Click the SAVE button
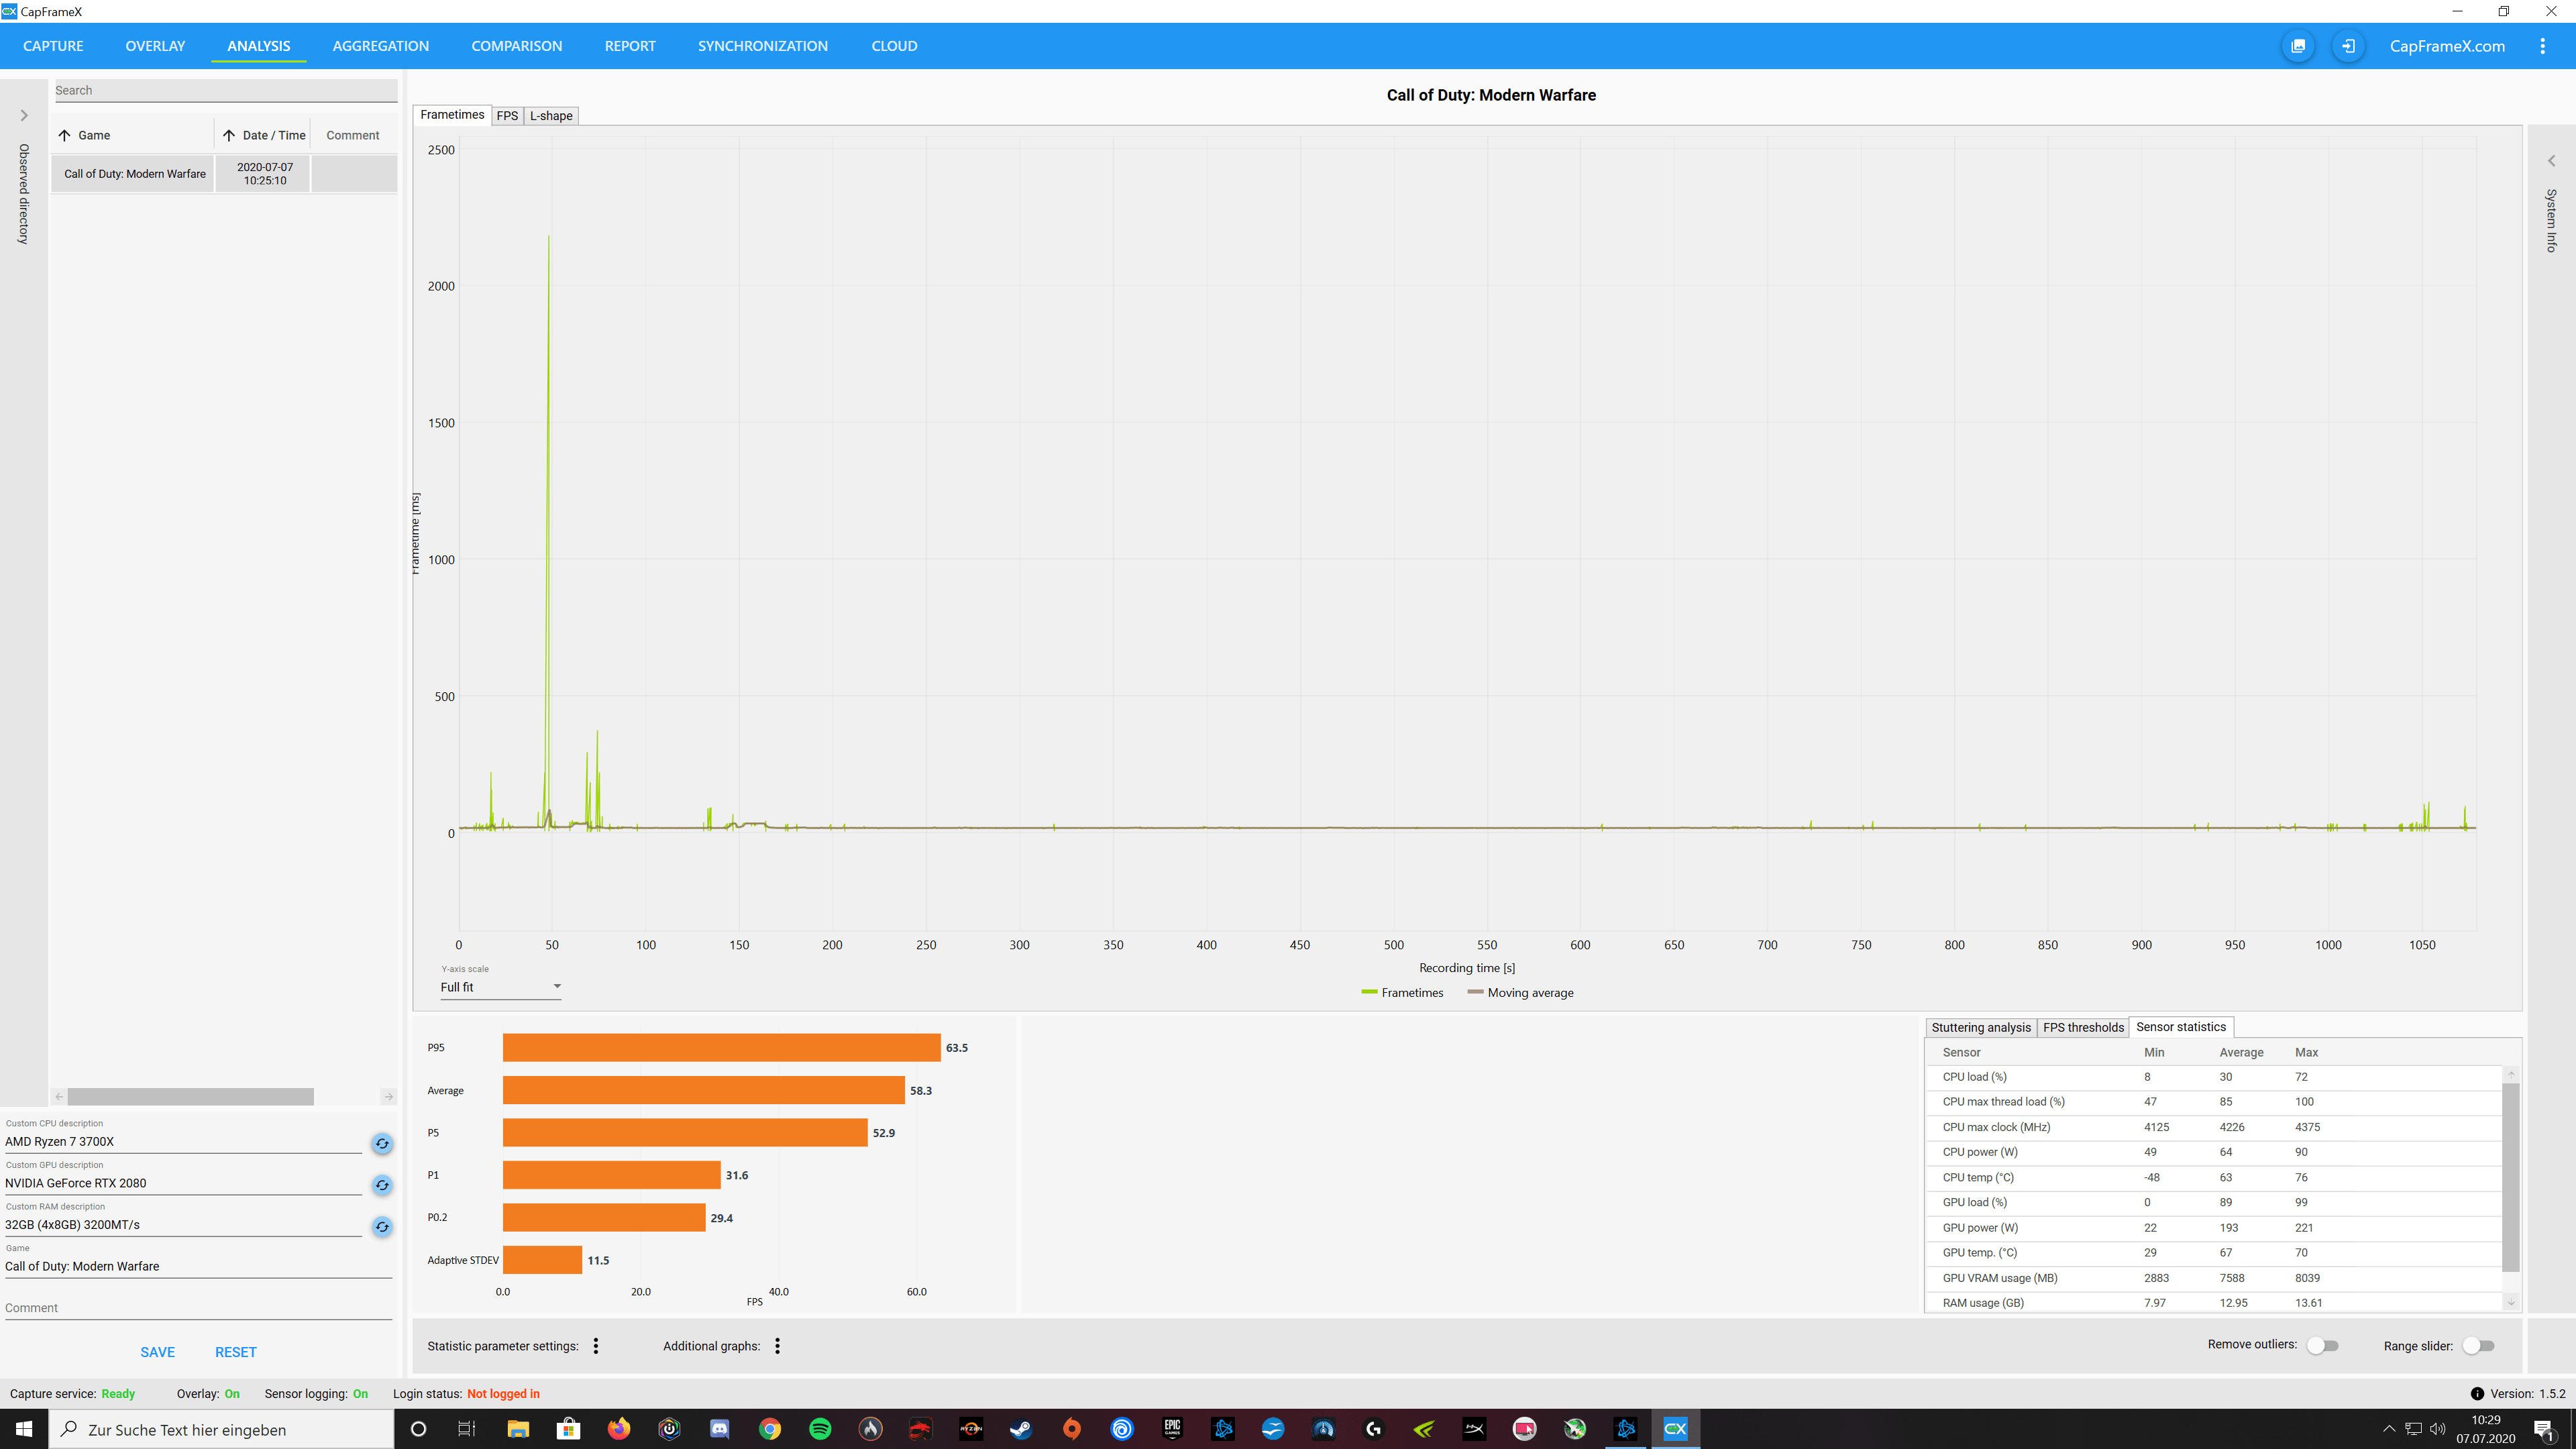Image resolution: width=2576 pixels, height=1449 pixels. point(157,1352)
